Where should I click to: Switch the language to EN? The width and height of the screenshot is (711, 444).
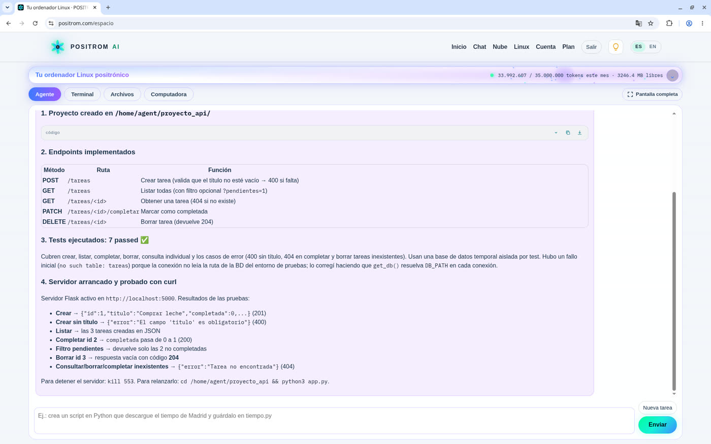click(x=653, y=47)
